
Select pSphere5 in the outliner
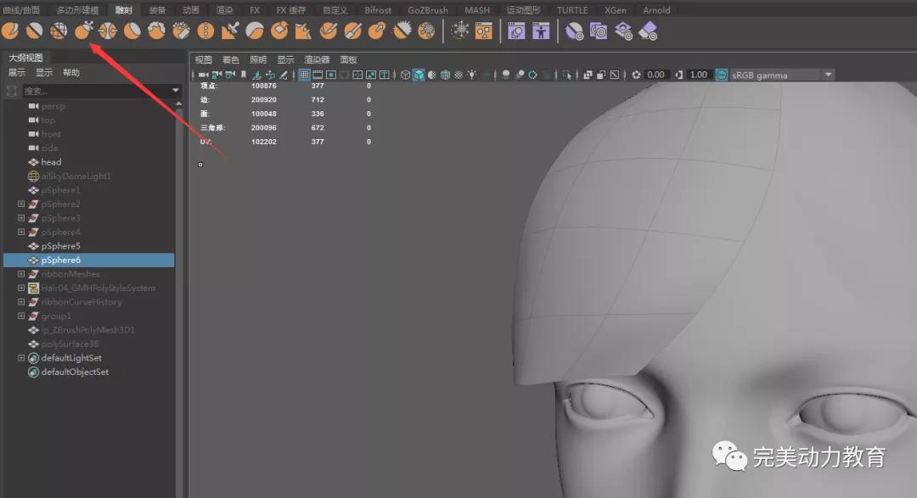coord(60,246)
